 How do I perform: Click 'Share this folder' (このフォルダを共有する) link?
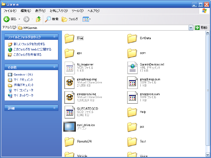[27, 55]
